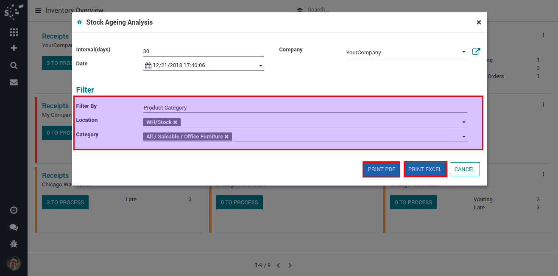Open user avatar menu in sidebar
Screen dimensions: 558x276
14,263
